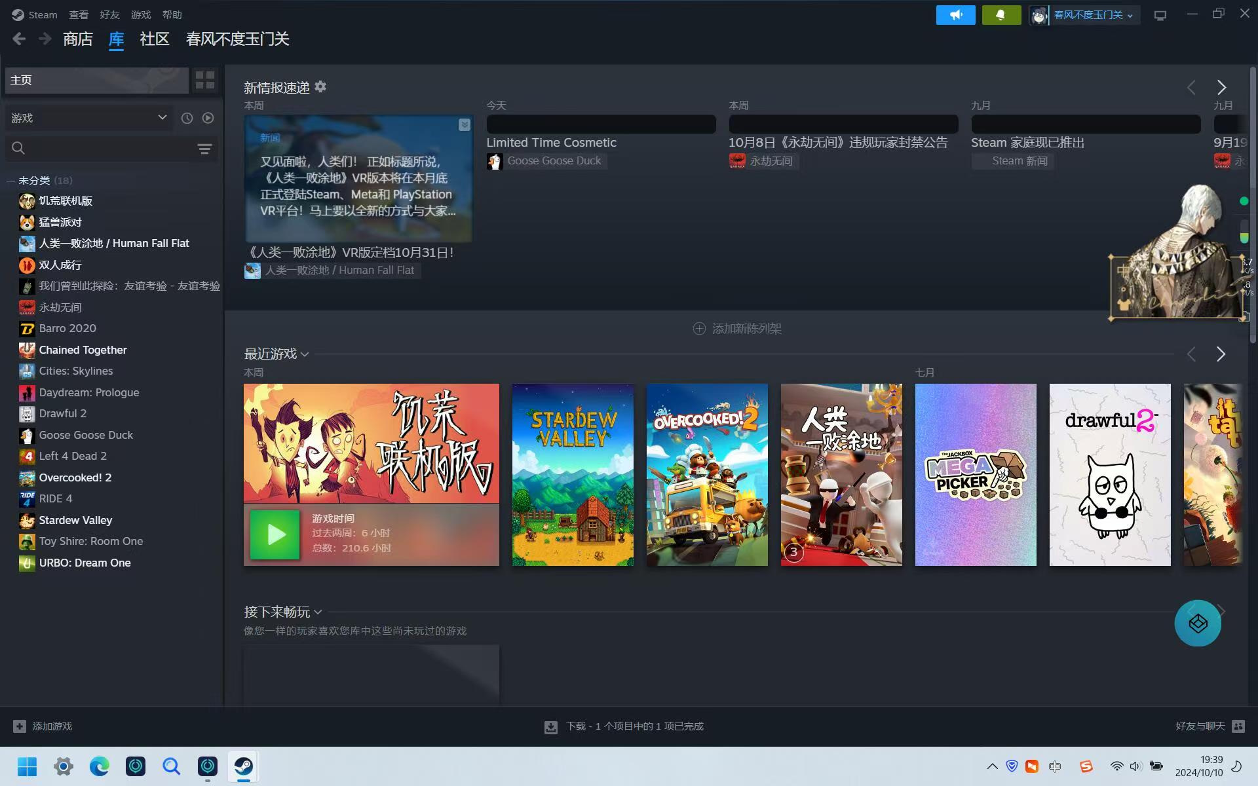The height and width of the screenshot is (786, 1258).
Task: Open the downloads status text
Action: pos(634,726)
